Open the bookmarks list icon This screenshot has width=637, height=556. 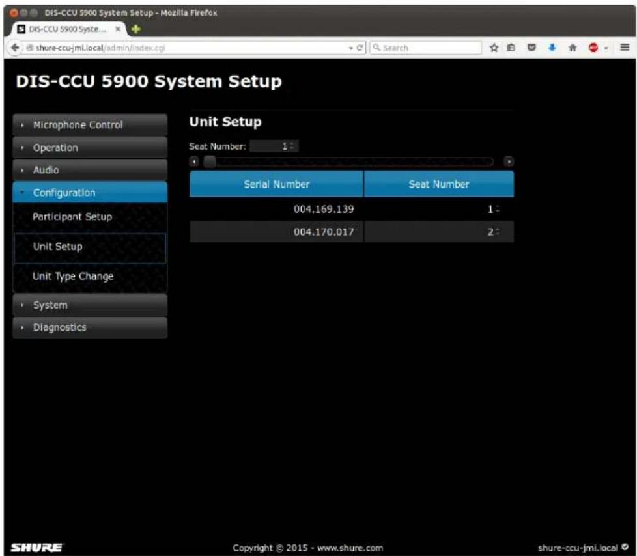tap(511, 48)
